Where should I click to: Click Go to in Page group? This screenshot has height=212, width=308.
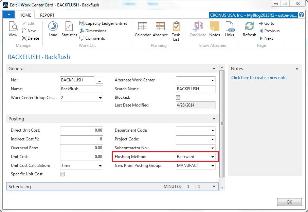coord(267,23)
